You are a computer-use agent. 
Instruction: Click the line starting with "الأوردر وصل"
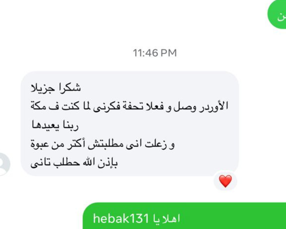(x=129, y=107)
